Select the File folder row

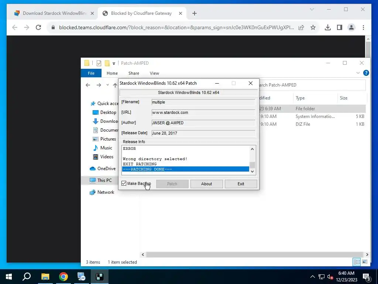(312, 109)
